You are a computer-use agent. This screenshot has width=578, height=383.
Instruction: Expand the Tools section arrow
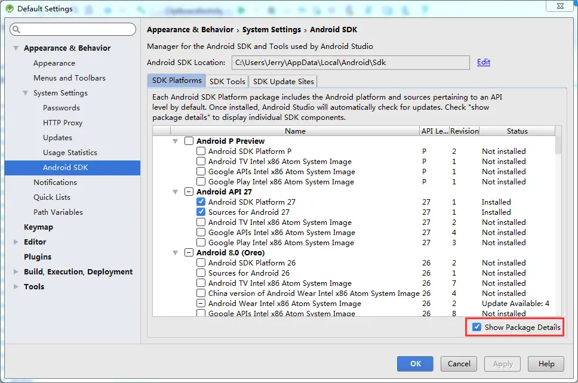click(16, 286)
